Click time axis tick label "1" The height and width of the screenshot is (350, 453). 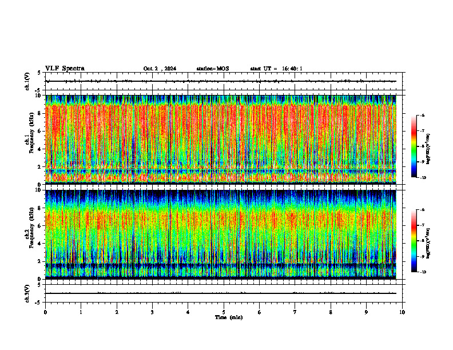(81, 312)
